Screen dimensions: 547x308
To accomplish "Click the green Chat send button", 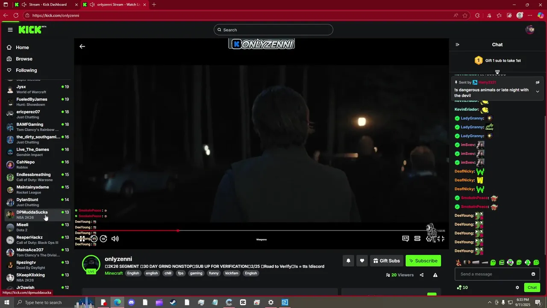I will (532, 287).
